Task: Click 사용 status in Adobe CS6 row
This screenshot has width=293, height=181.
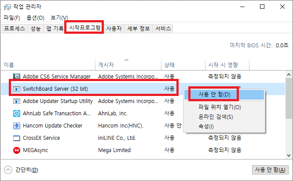Action: pyautogui.click(x=169, y=77)
